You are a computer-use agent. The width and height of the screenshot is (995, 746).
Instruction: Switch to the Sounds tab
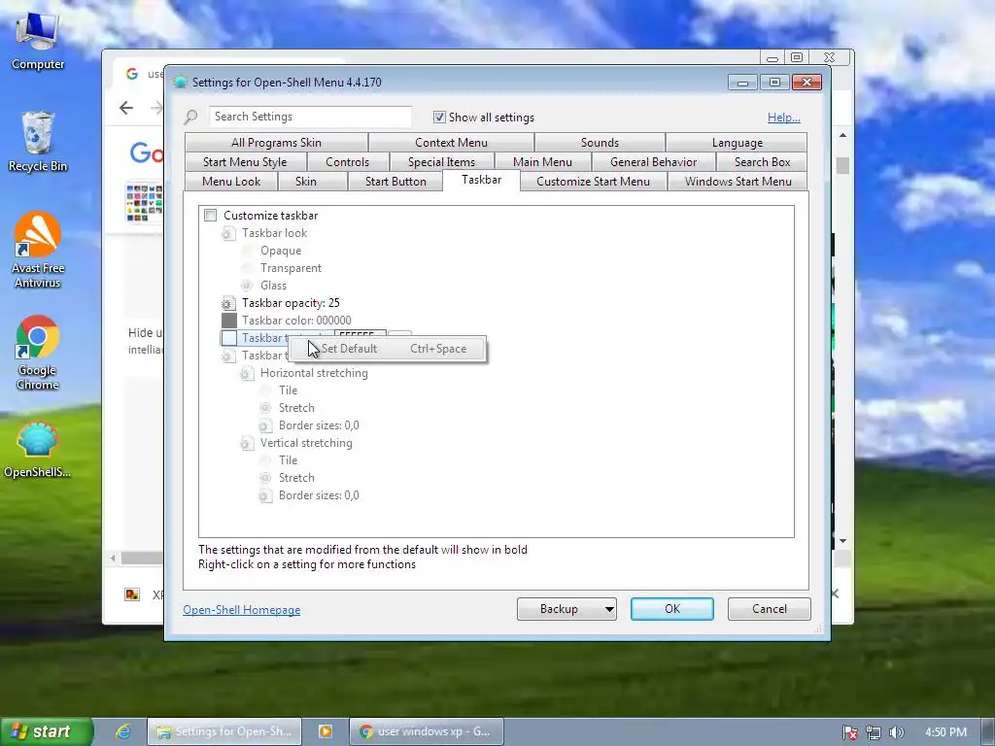600,143
